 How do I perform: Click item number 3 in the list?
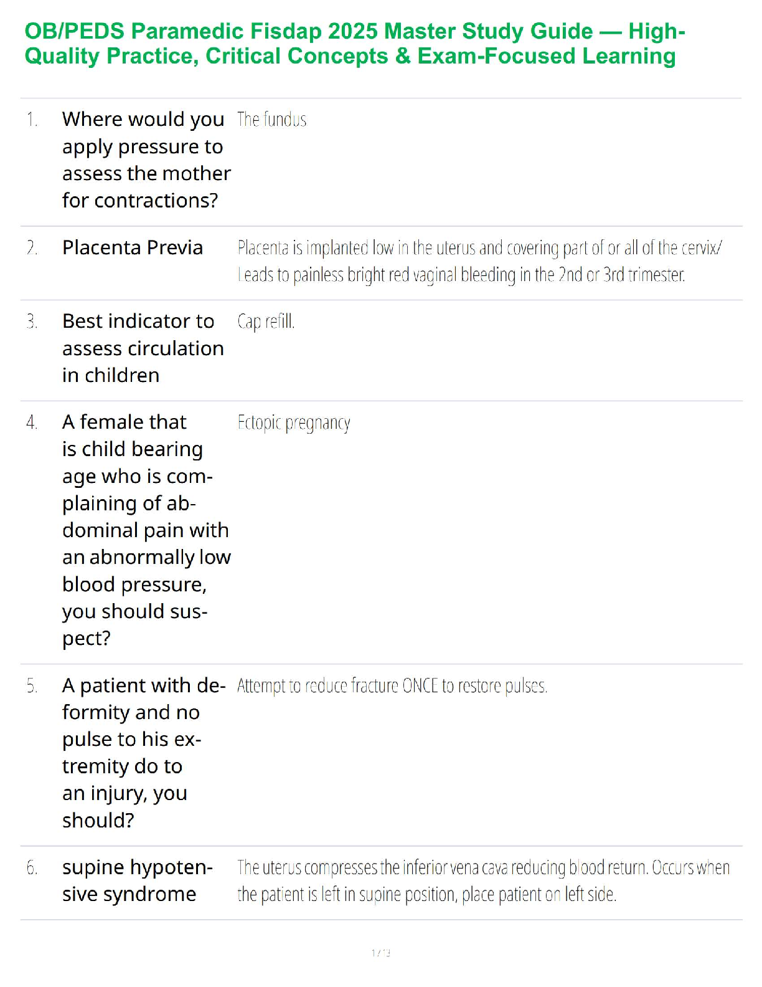32,322
